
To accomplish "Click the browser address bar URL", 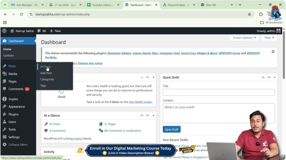I will point(63,14).
